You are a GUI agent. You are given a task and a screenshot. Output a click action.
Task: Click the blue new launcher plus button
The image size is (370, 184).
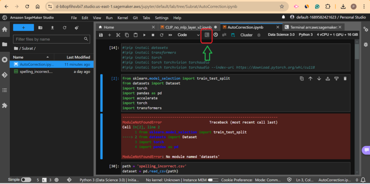tap(23, 28)
